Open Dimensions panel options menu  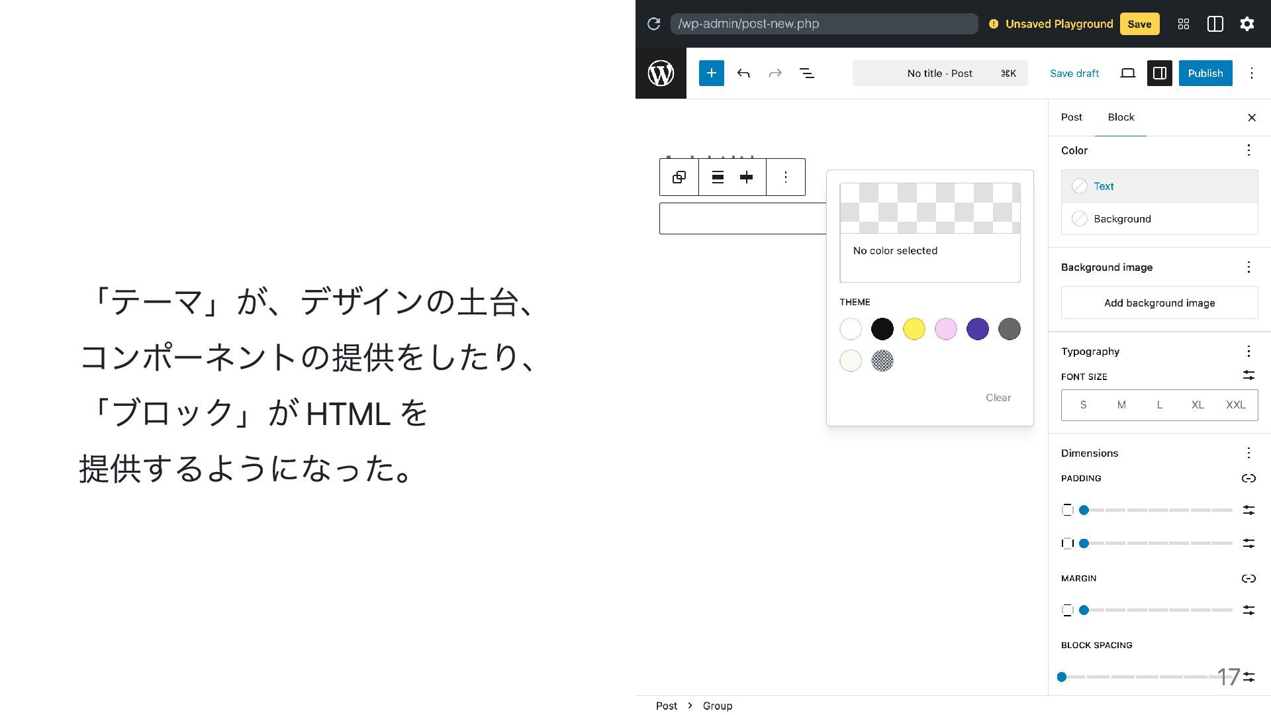1248,453
